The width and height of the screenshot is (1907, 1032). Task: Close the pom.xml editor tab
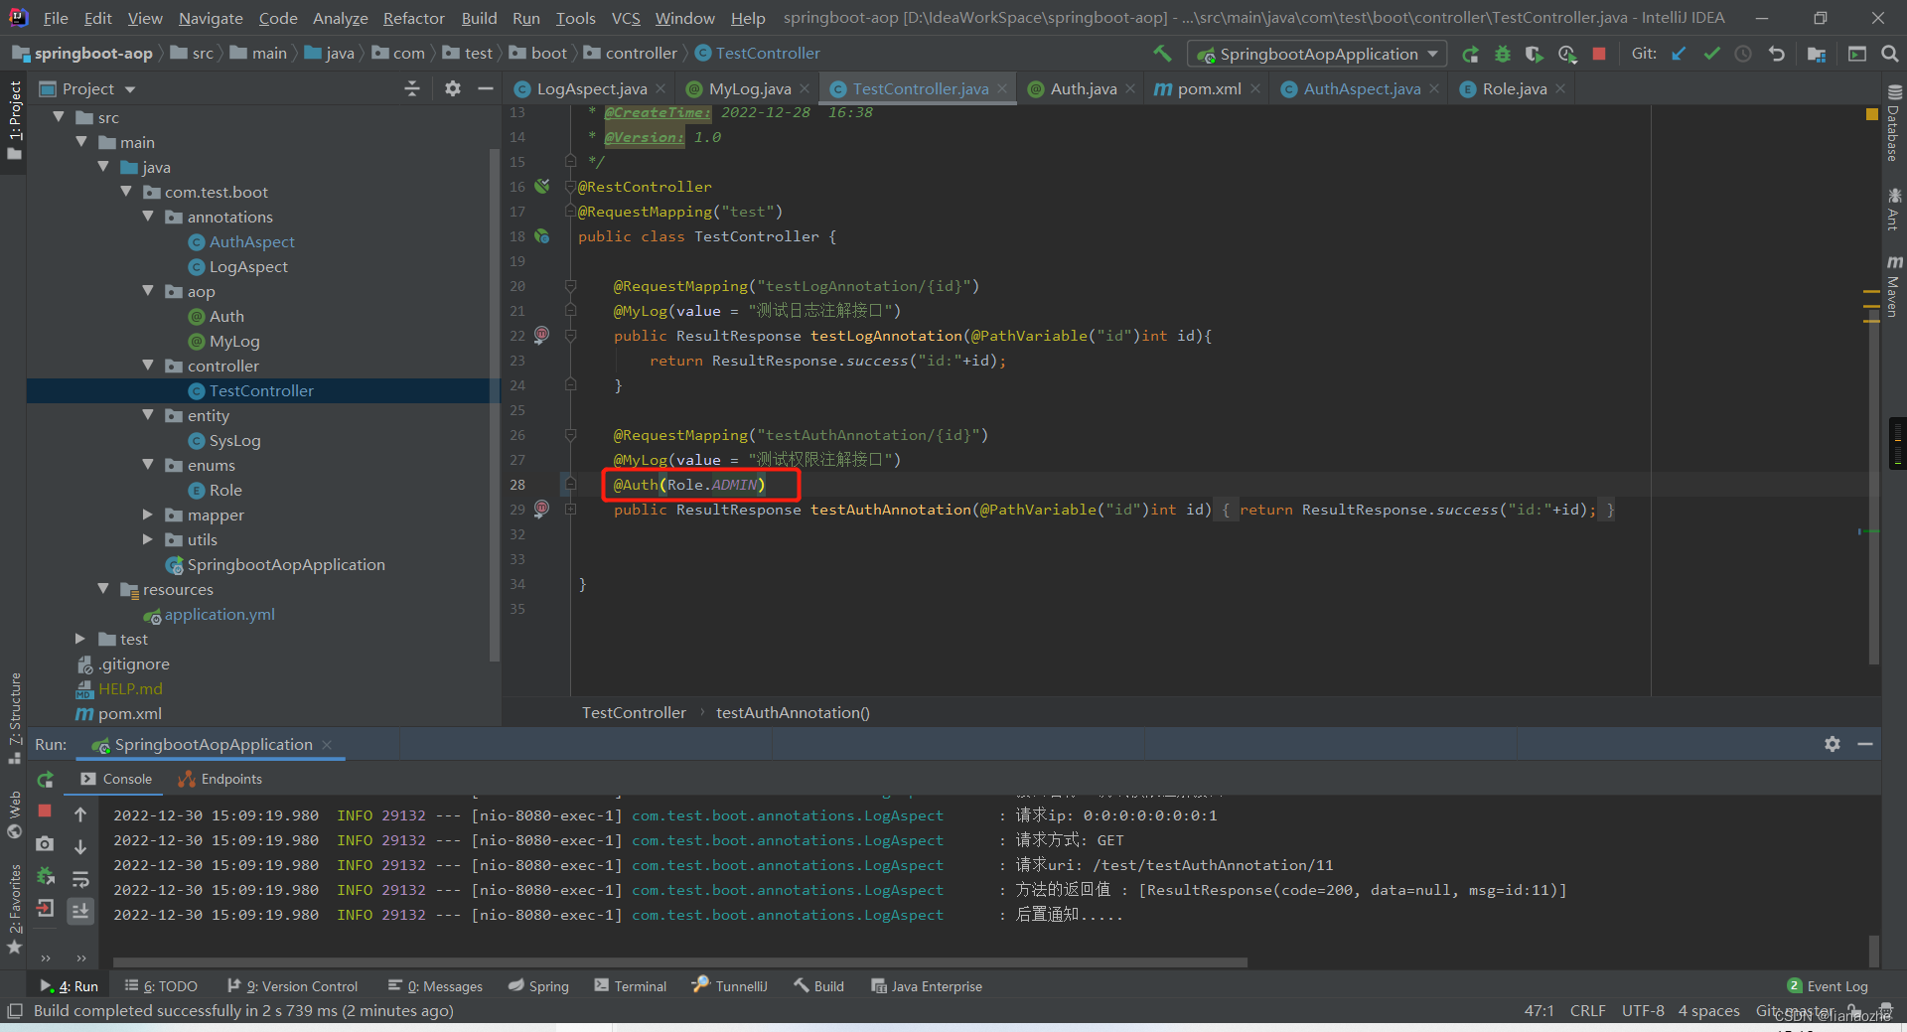click(x=1256, y=88)
